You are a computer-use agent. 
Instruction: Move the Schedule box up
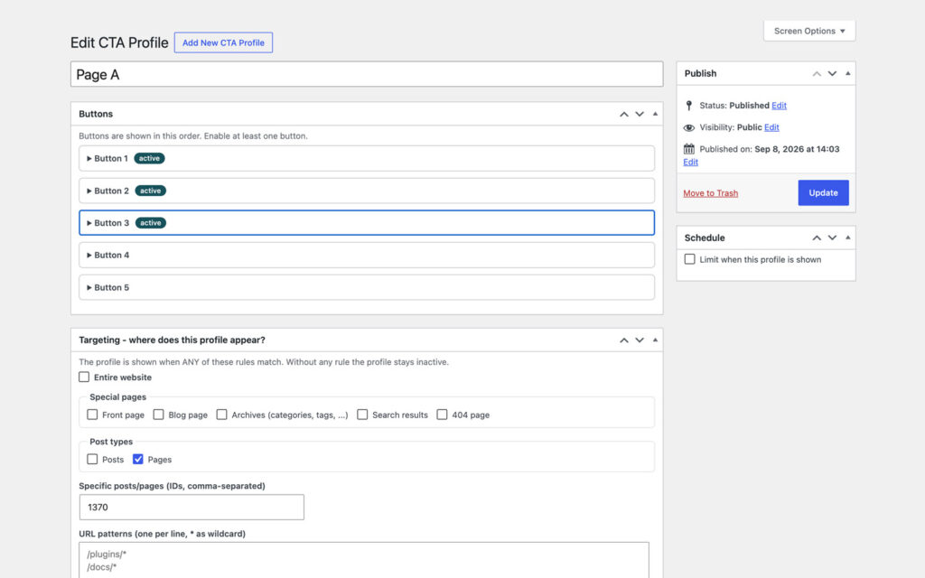[817, 238]
